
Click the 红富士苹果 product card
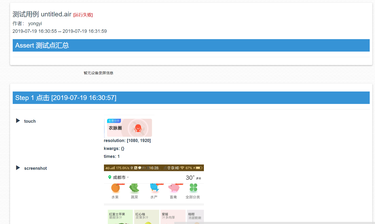point(120,217)
